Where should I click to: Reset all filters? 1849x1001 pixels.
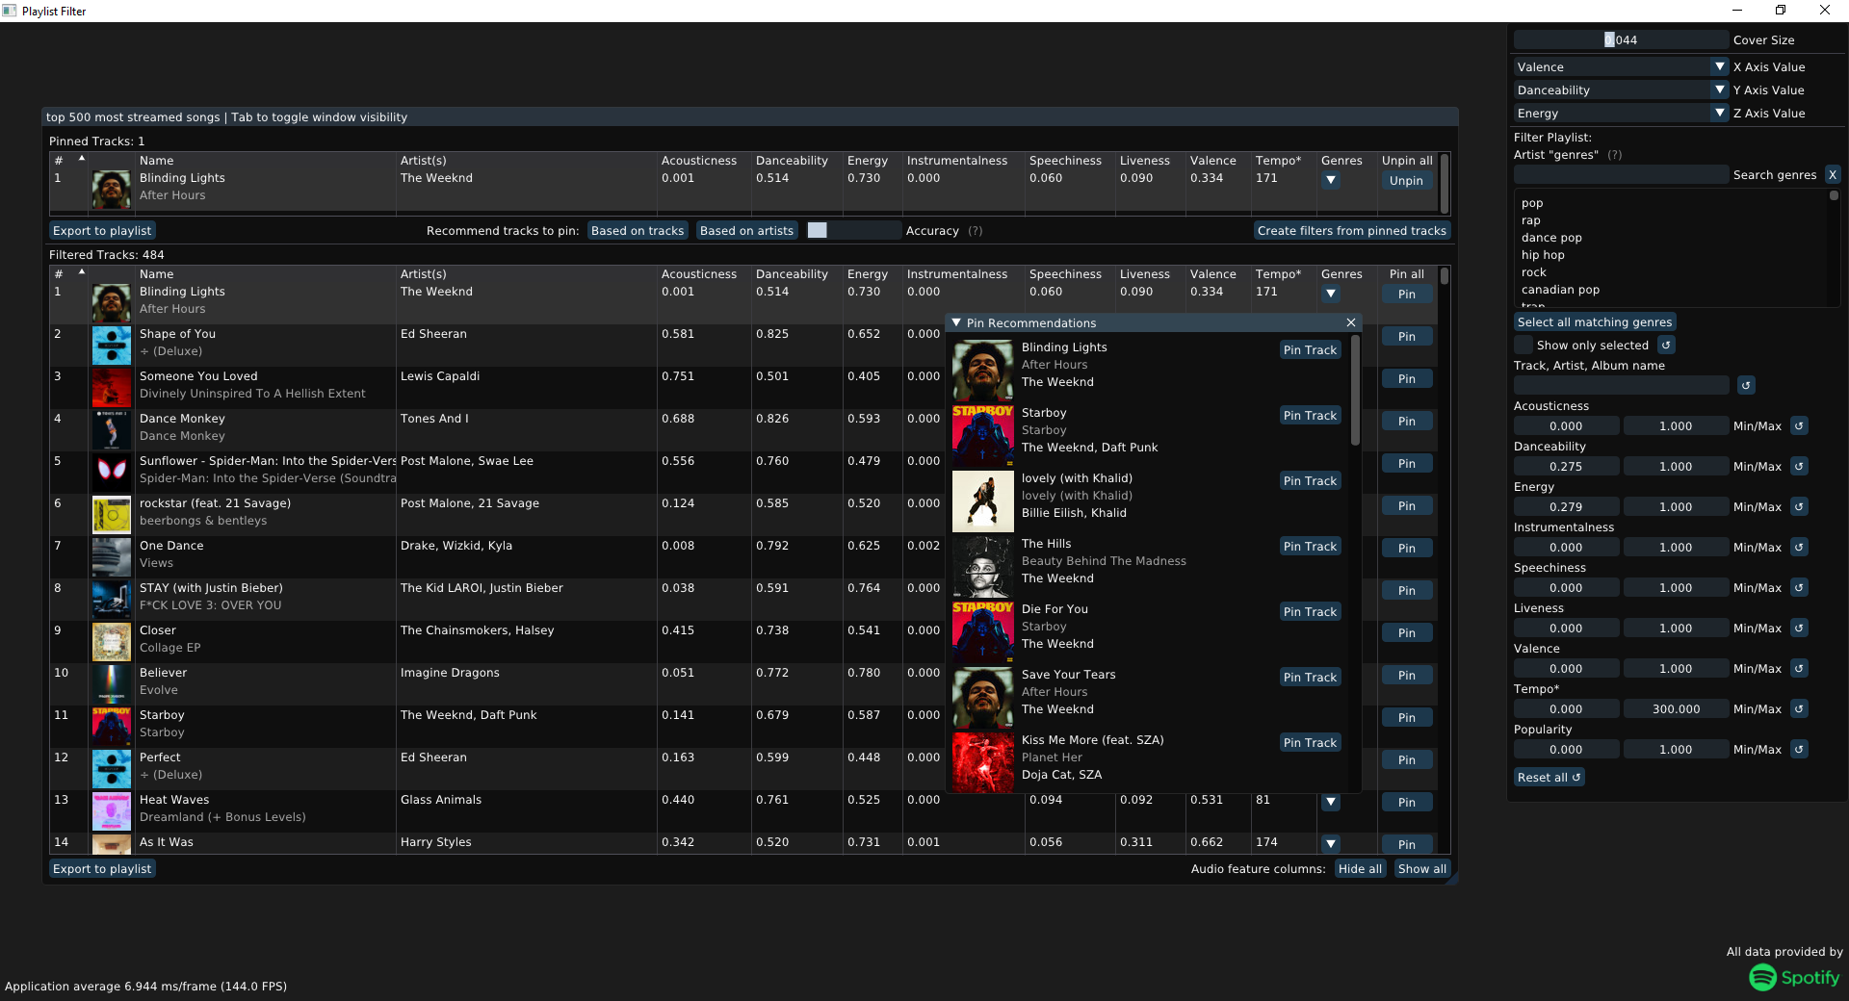1549,777
